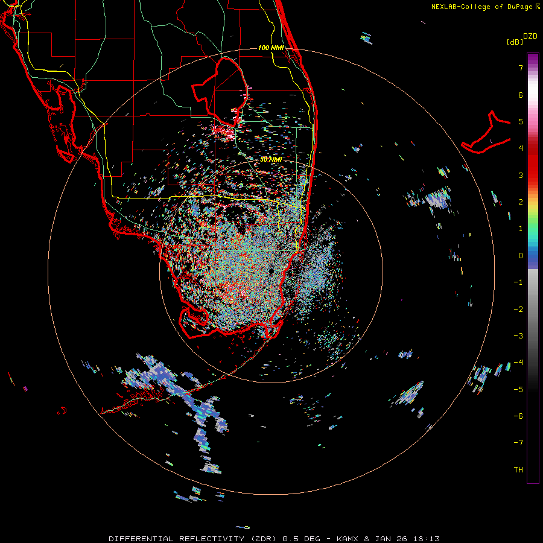
Task: Click the -1 label on the color scale
Action: [x=518, y=282]
